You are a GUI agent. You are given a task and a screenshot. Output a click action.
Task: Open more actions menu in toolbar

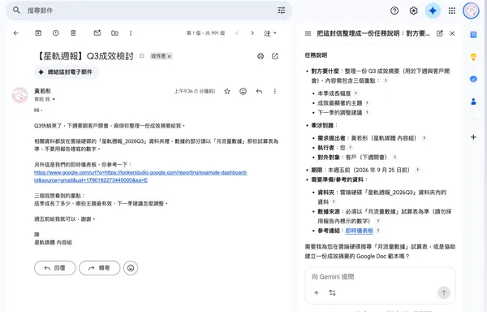point(131,33)
